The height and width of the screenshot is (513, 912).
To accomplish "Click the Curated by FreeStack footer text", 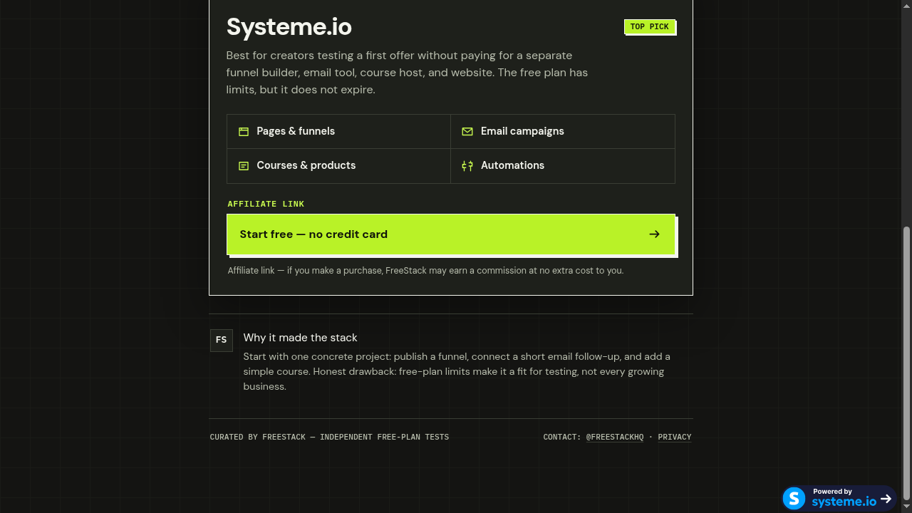I will pos(329,437).
